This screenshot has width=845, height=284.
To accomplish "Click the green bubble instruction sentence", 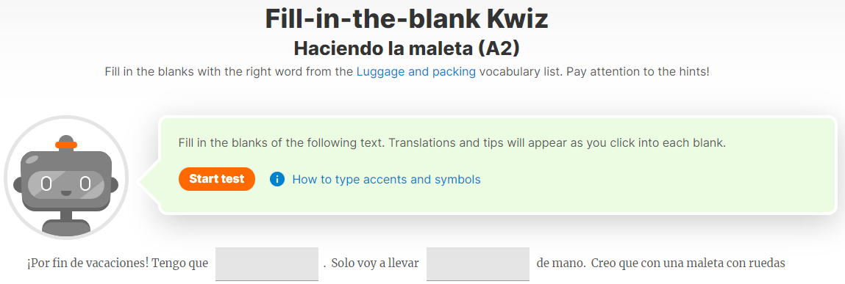I will [x=452, y=144].
